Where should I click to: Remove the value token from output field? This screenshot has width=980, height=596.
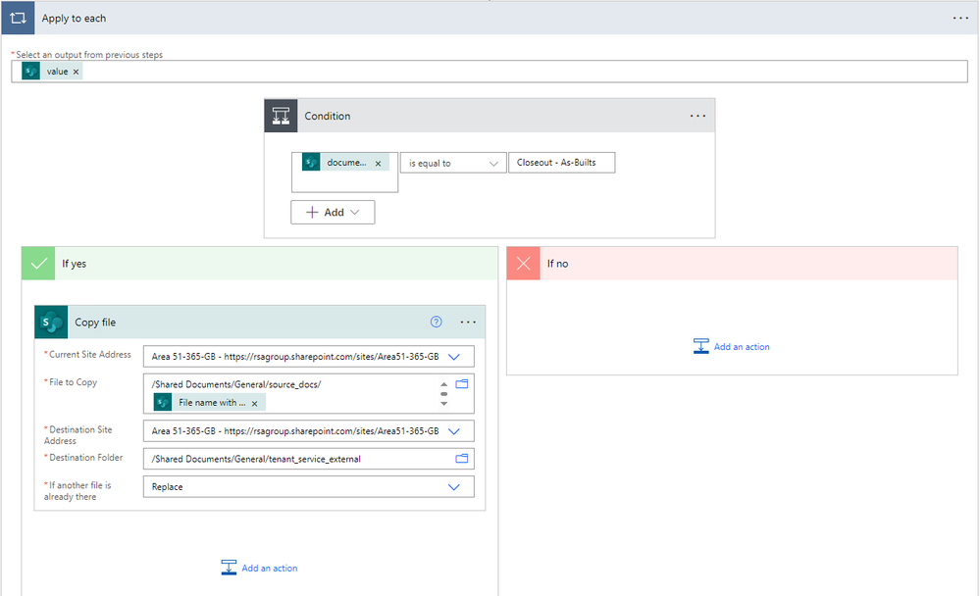click(76, 72)
